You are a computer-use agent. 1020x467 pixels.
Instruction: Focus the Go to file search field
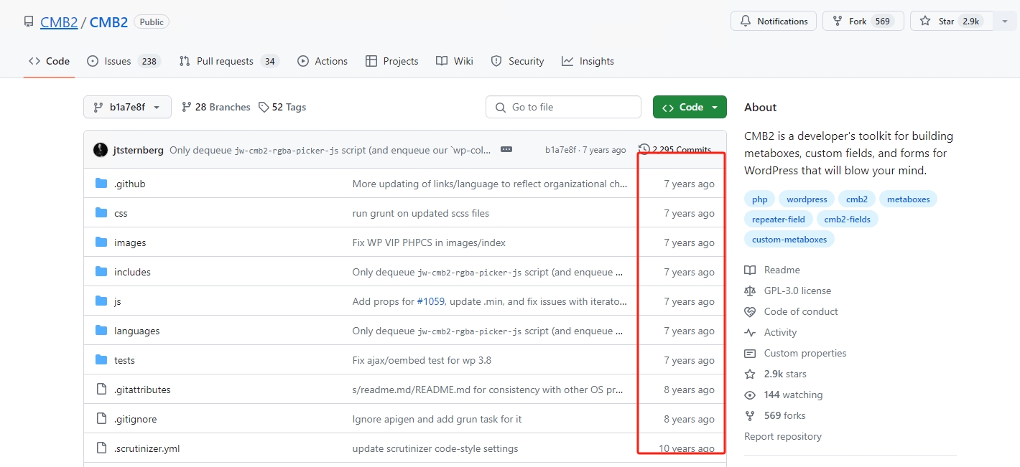(563, 107)
